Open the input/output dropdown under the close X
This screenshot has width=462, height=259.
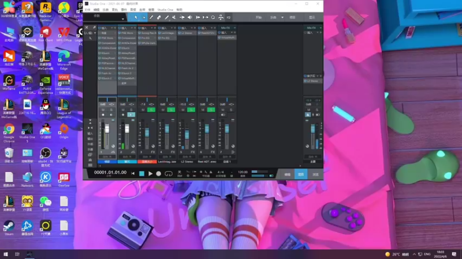pyautogui.click(x=95, y=33)
